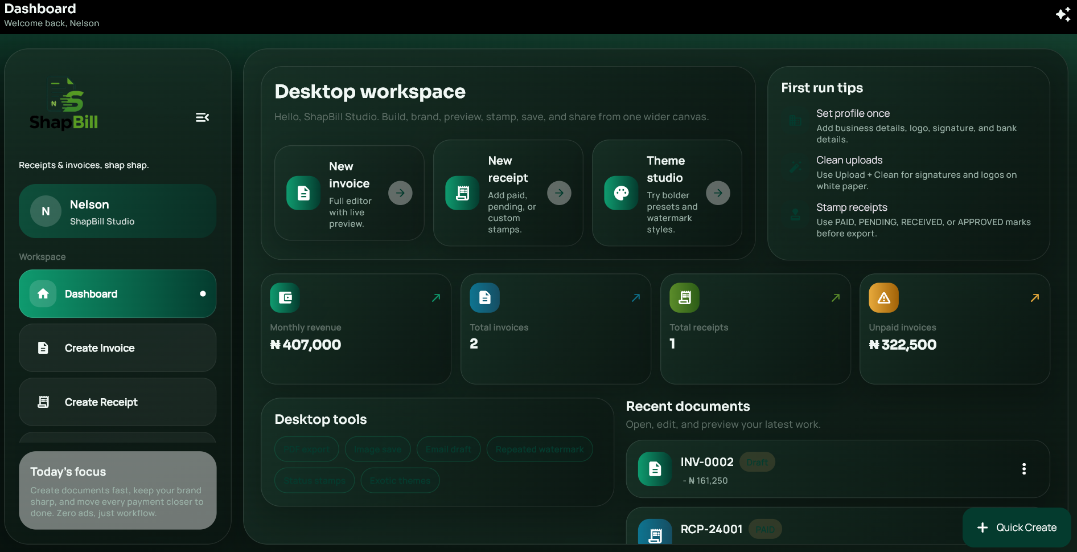The height and width of the screenshot is (552, 1077).
Task: Open RCP-24001 receipt row
Action: click(x=837, y=526)
